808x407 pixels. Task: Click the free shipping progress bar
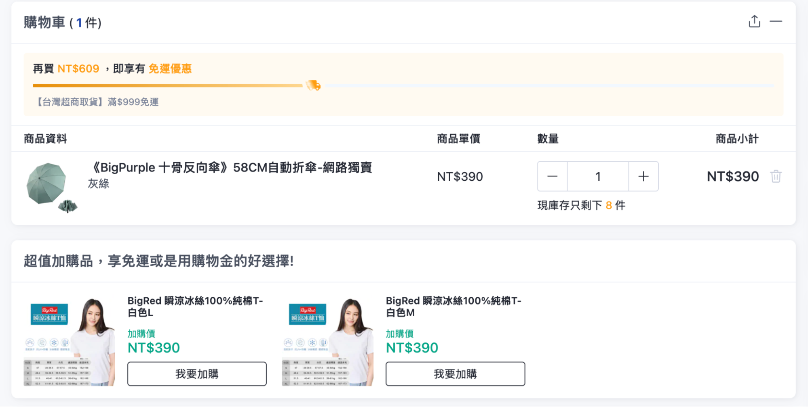pyautogui.click(x=403, y=86)
